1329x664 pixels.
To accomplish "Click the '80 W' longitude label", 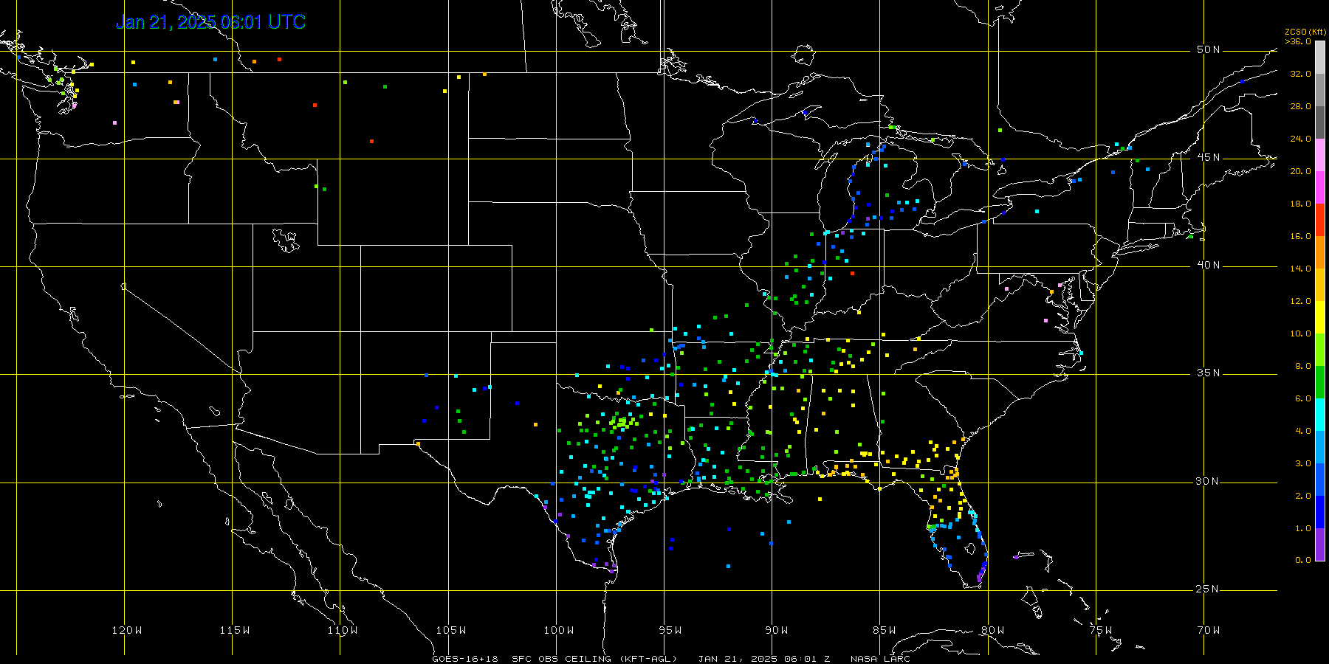I will tap(992, 630).
